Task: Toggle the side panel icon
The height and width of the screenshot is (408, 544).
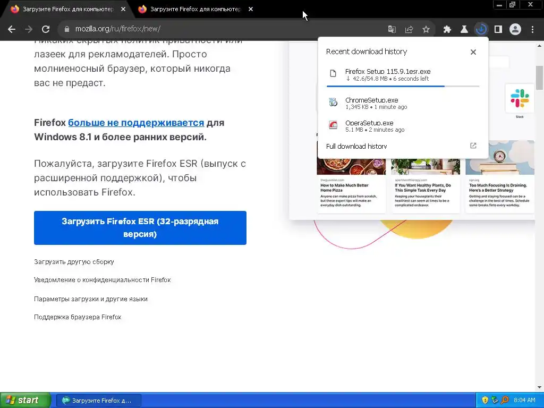Action: [498, 30]
